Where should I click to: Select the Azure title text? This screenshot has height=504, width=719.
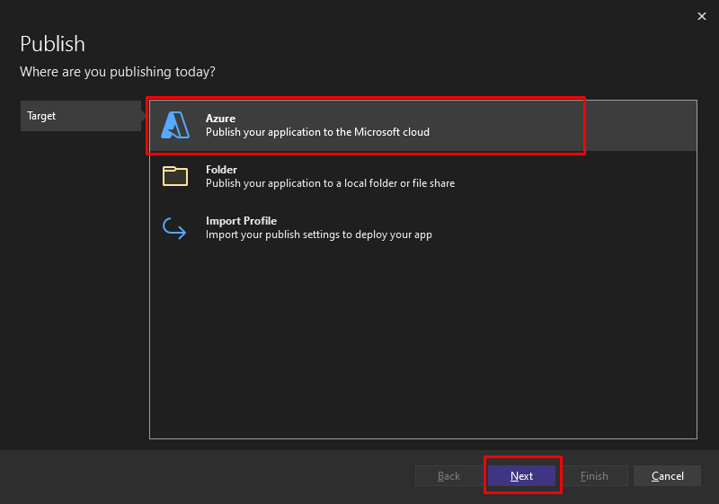coord(220,119)
